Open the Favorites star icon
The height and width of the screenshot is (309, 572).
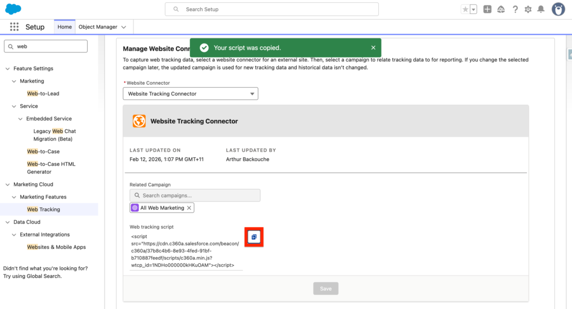[x=465, y=9]
